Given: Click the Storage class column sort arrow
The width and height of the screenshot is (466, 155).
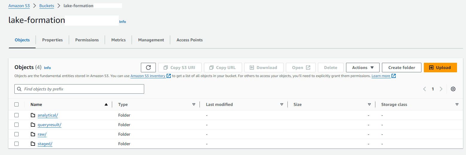Looking at the screenshot, I should click(457, 104).
